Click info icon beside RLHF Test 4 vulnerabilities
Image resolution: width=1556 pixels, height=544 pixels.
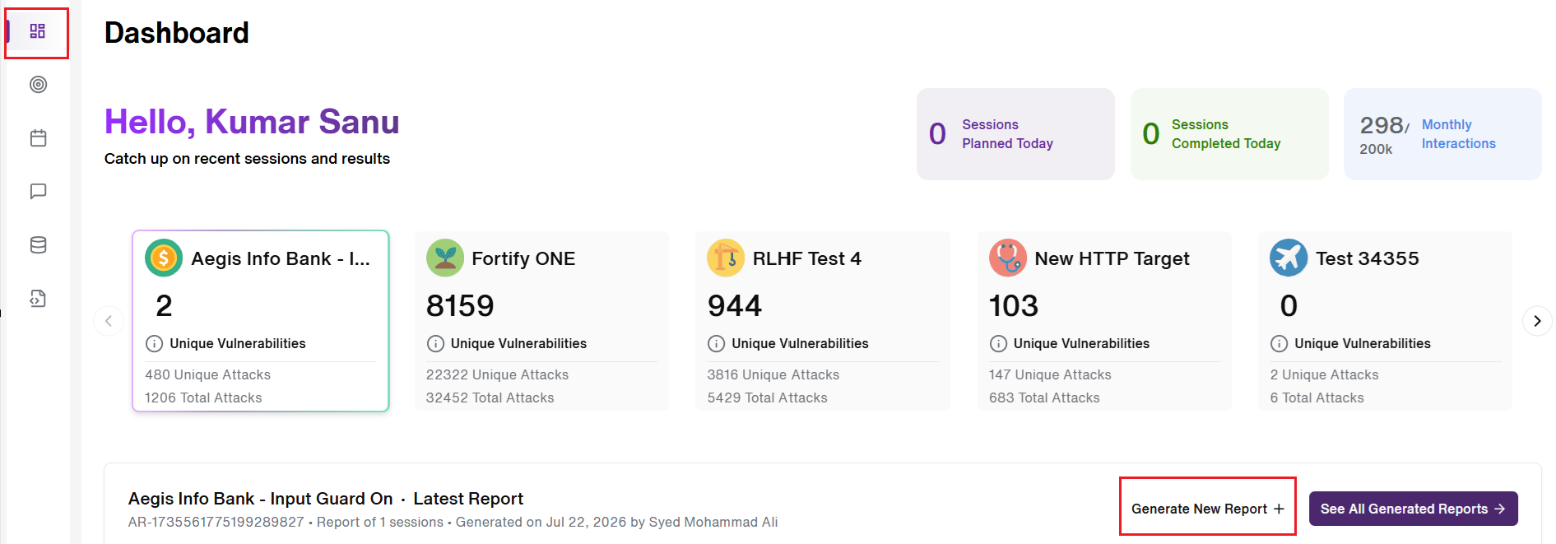pyautogui.click(x=716, y=344)
